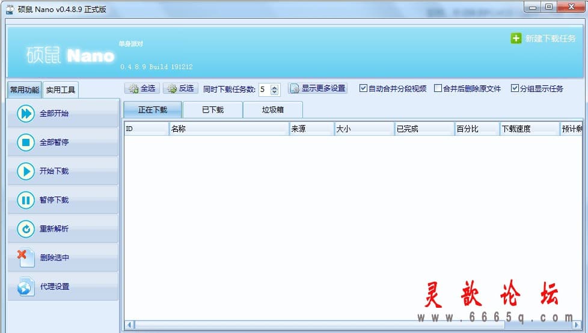The height and width of the screenshot is (333, 588).
Task: Click the 显示更多设置 document icon
Action: click(x=295, y=88)
